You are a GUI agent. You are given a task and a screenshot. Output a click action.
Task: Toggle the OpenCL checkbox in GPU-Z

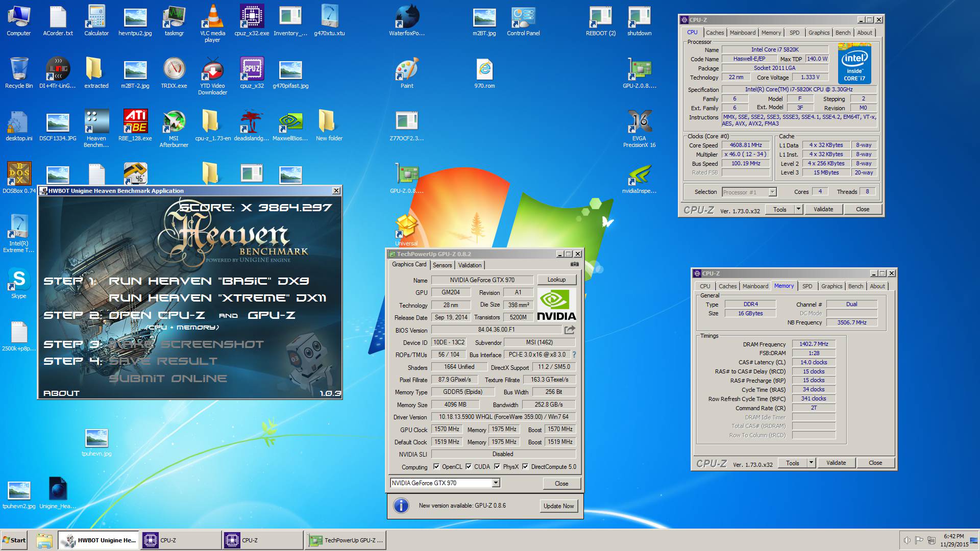click(x=436, y=466)
